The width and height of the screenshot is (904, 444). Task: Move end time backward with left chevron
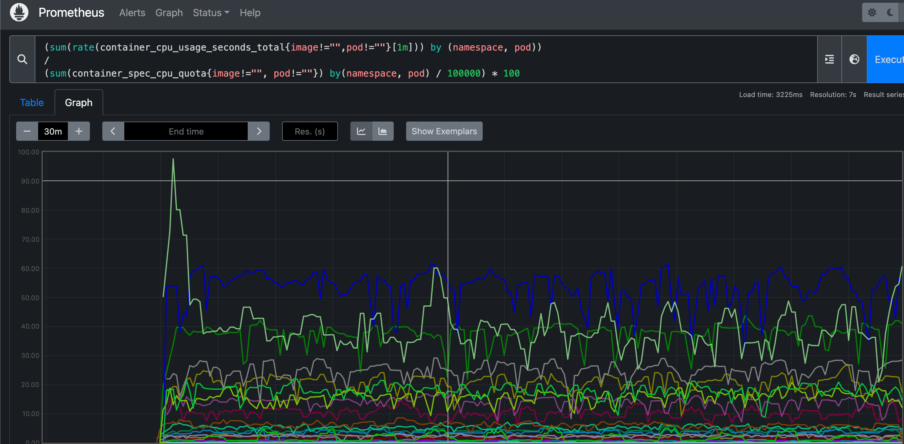coord(113,131)
